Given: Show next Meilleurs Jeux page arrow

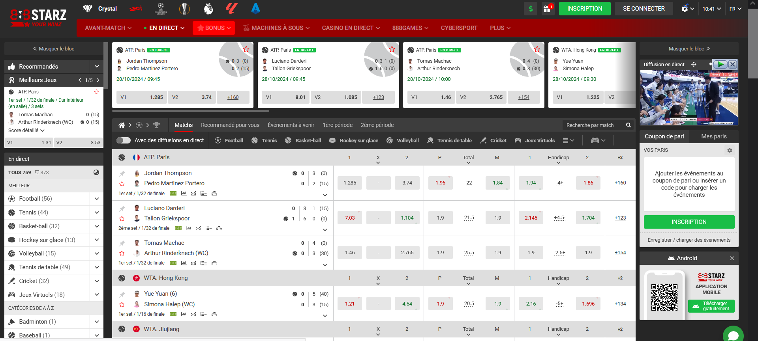Looking at the screenshot, I should [x=98, y=80].
